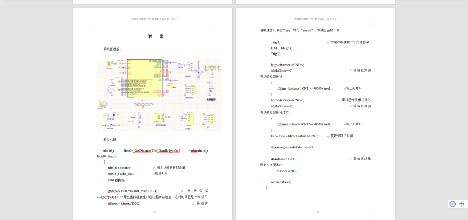Click the line 'Trig(1);'
This screenshot has height=220, width=468.
click(276, 42)
